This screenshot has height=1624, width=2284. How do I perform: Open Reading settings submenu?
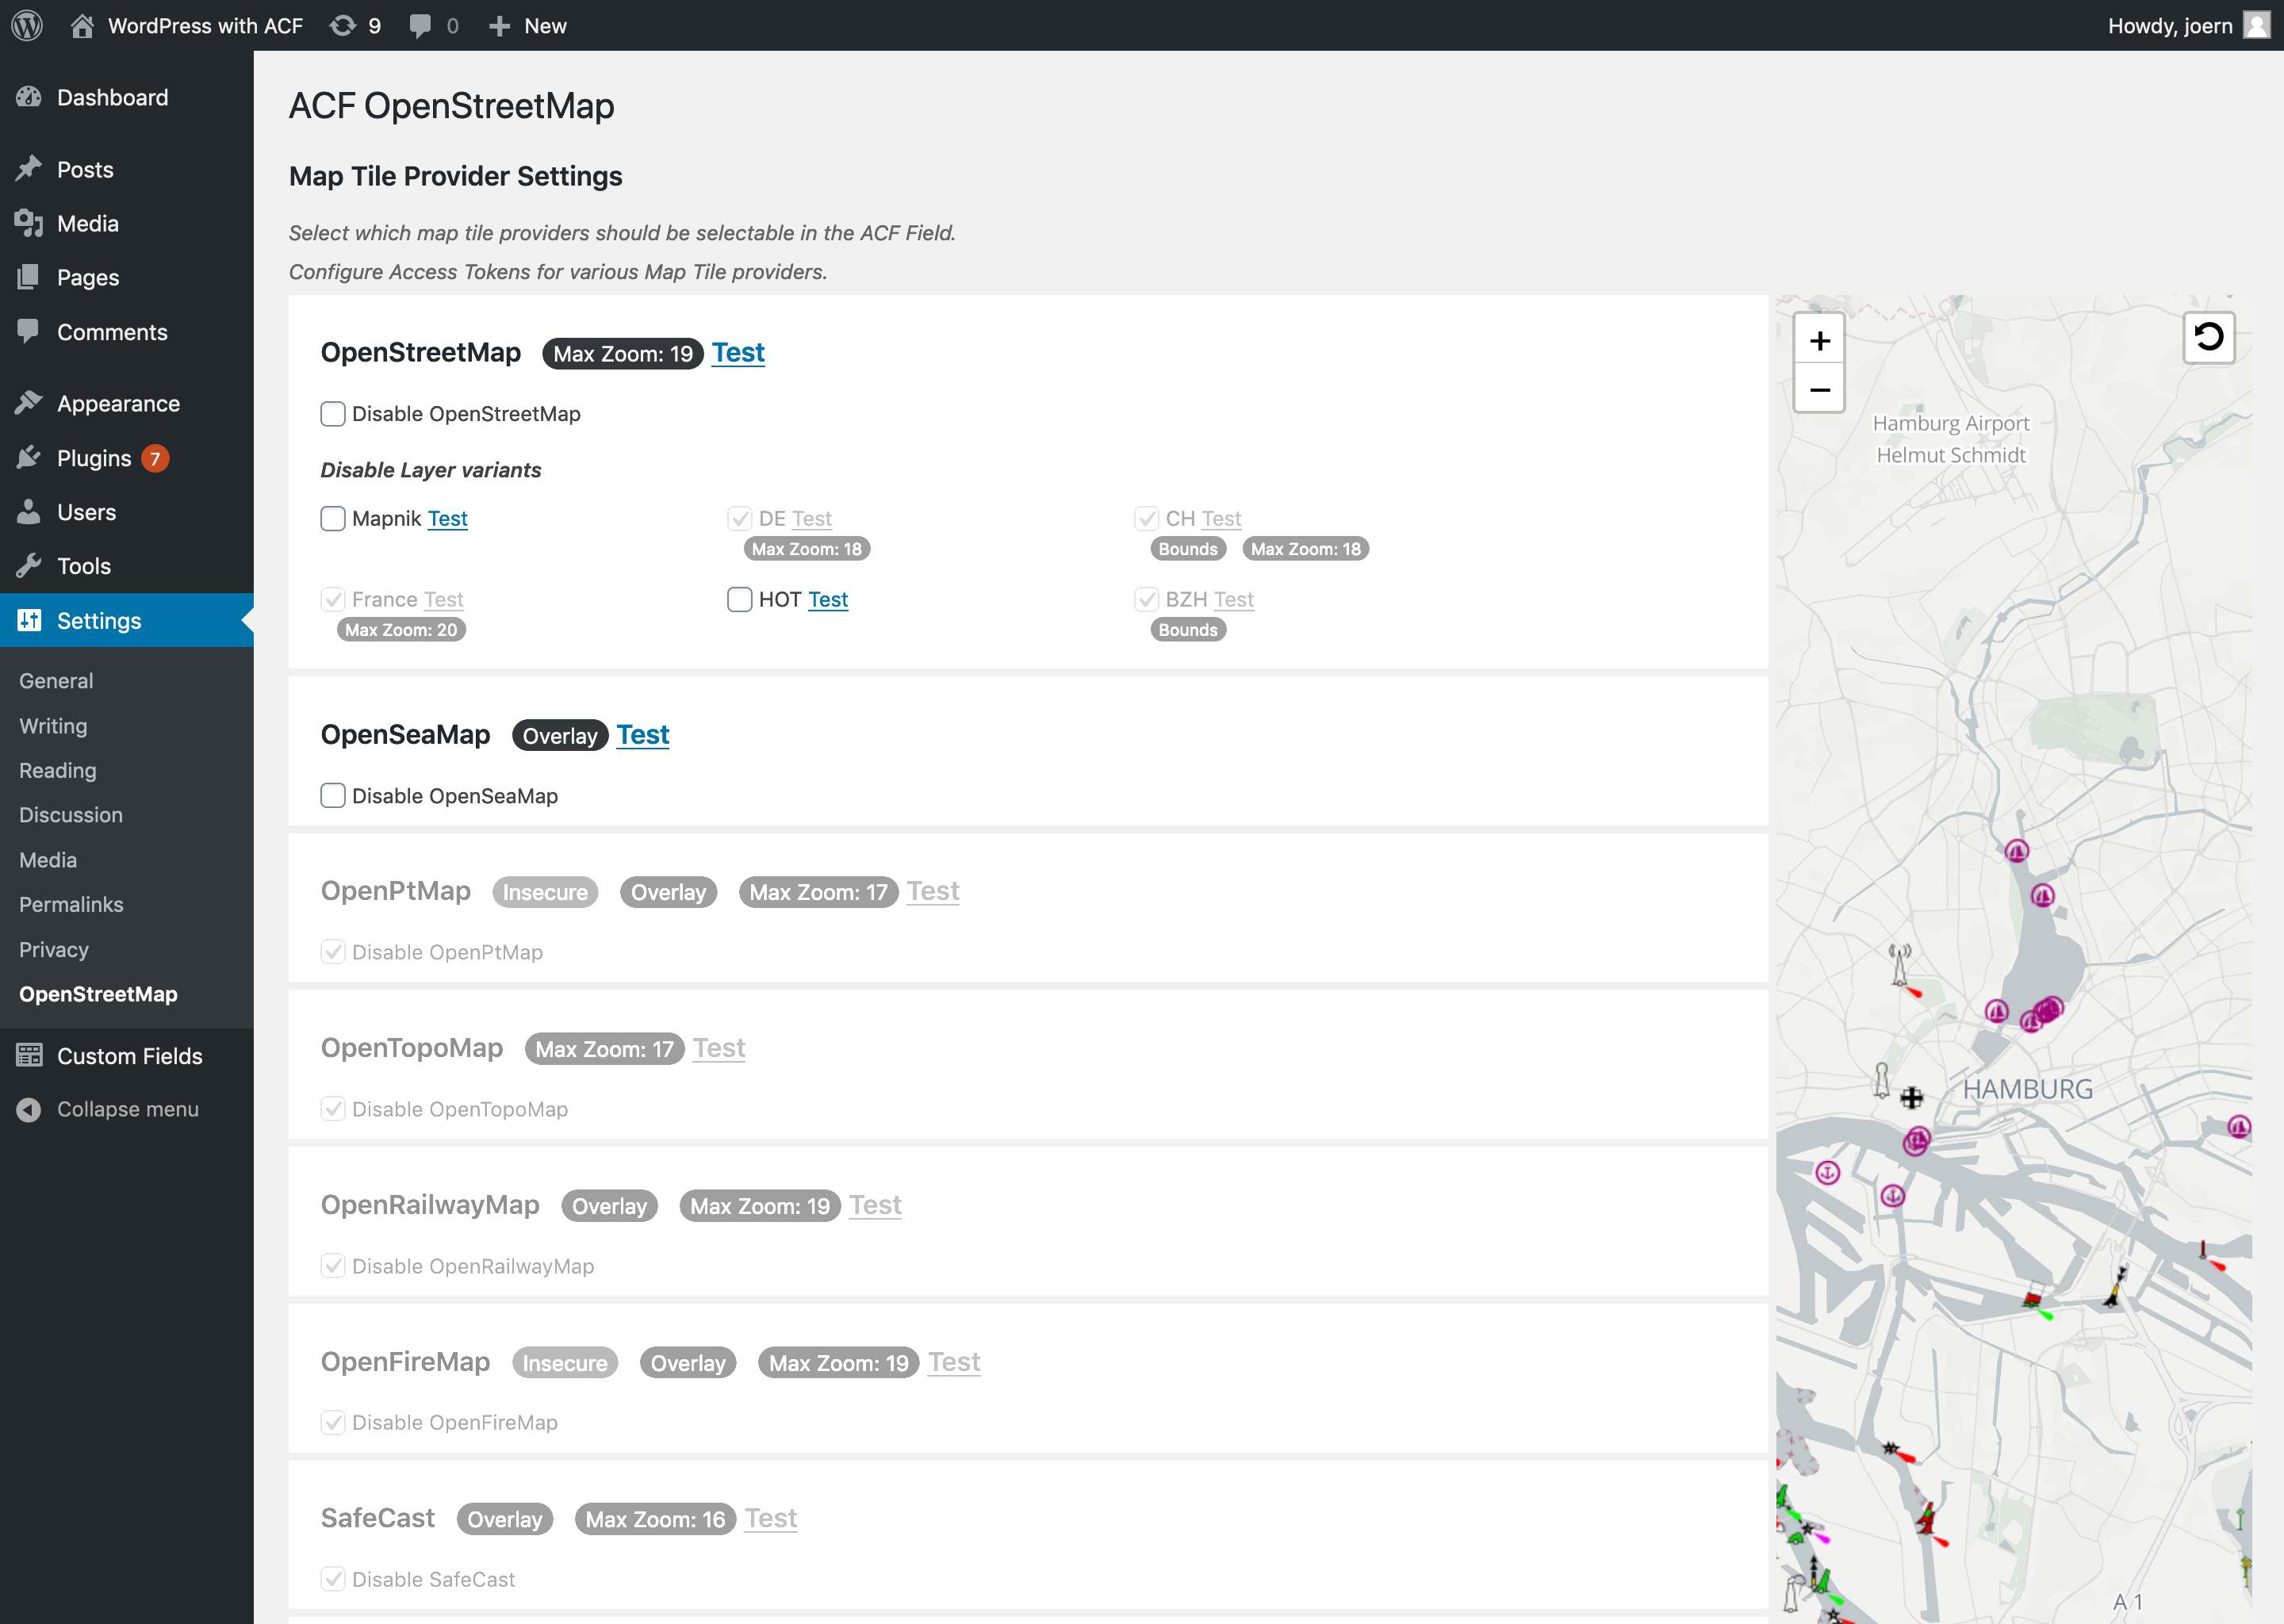(58, 770)
